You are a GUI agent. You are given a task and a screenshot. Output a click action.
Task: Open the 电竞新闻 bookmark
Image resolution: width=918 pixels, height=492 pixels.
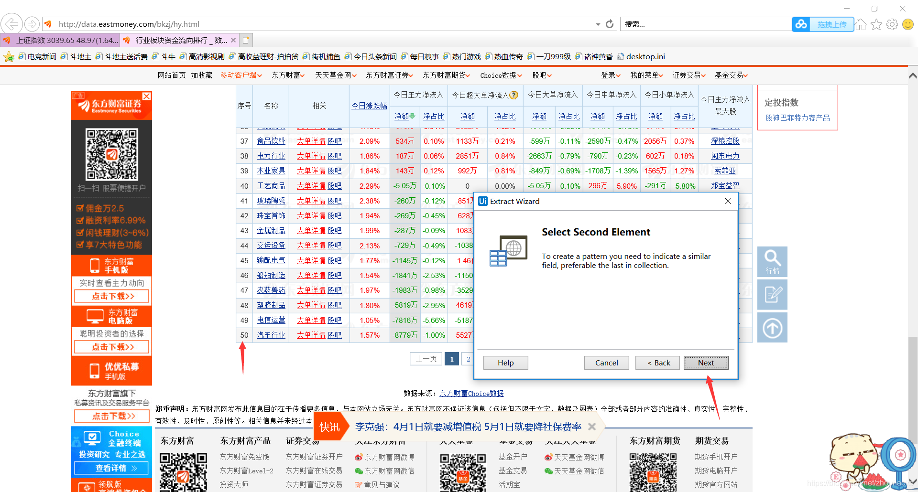(x=37, y=56)
